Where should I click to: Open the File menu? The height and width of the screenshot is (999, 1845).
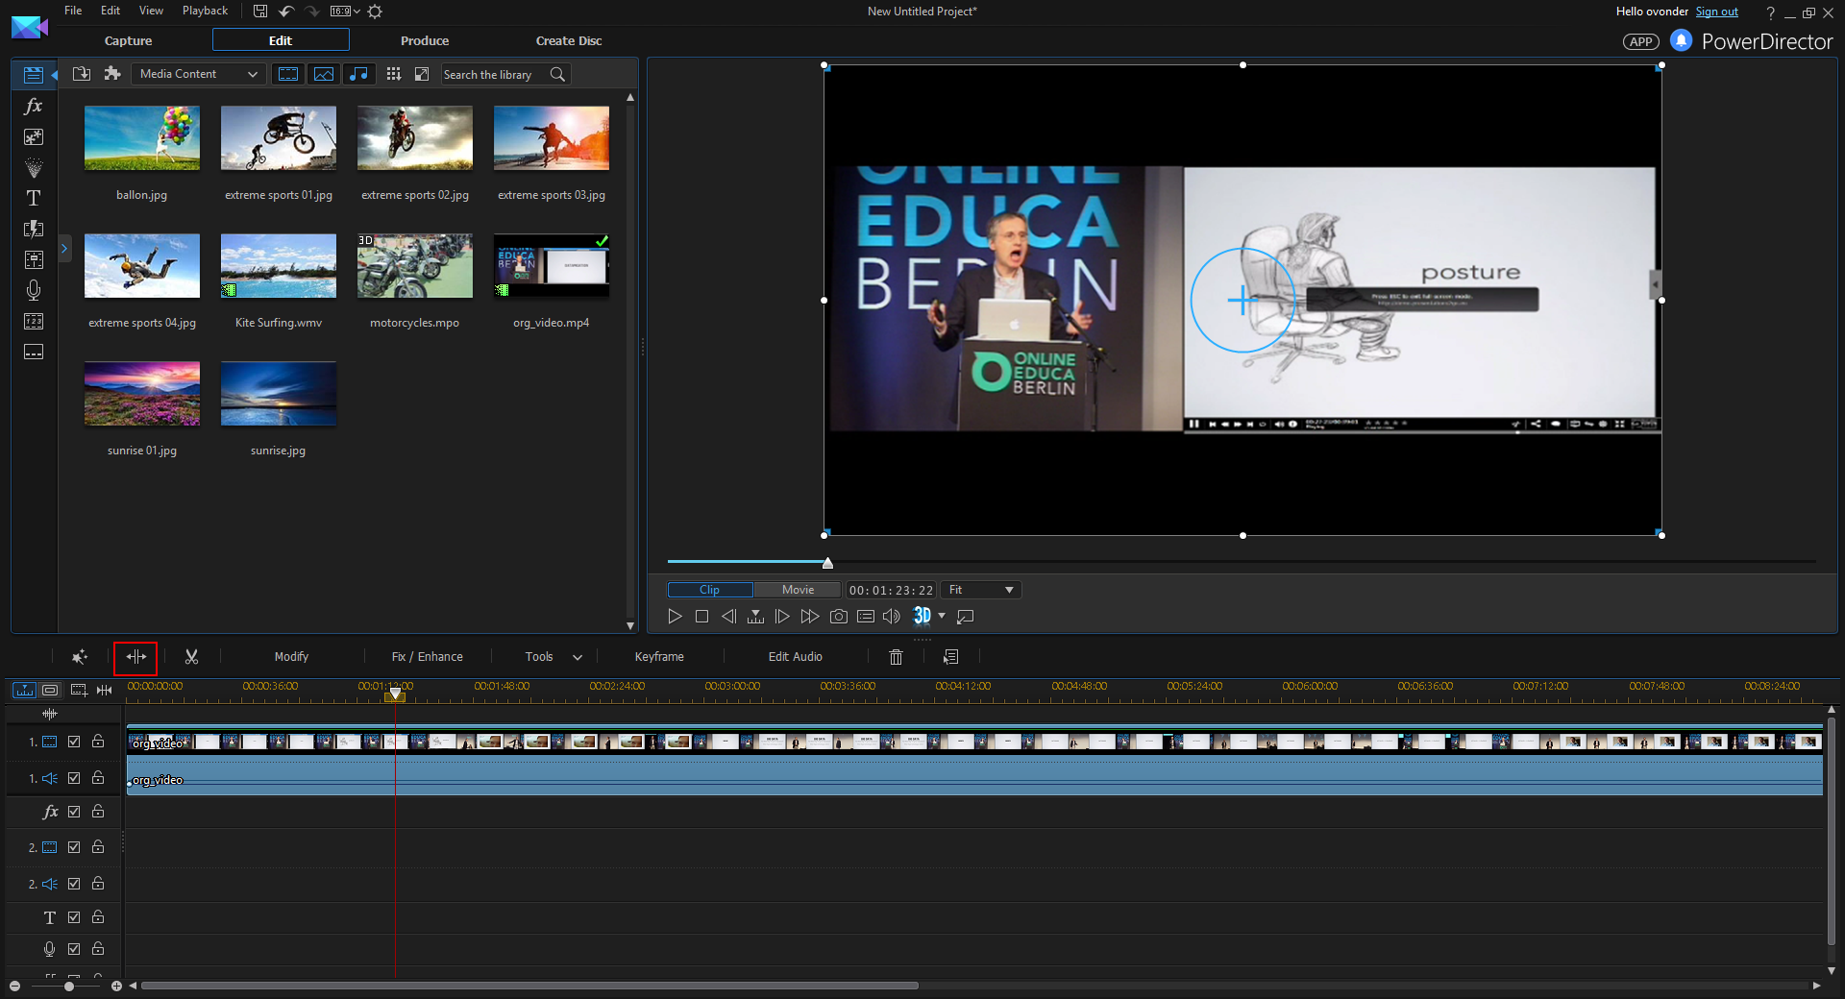73,11
